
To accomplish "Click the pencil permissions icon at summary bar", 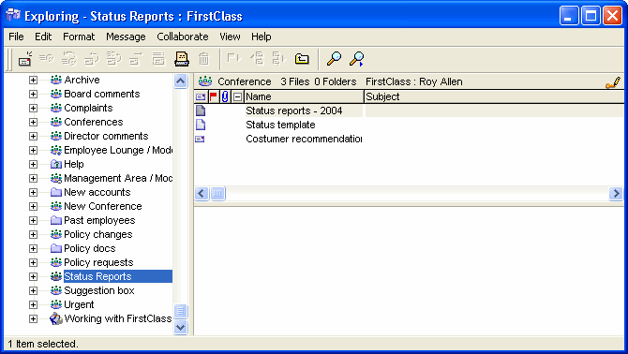I will pos(613,82).
